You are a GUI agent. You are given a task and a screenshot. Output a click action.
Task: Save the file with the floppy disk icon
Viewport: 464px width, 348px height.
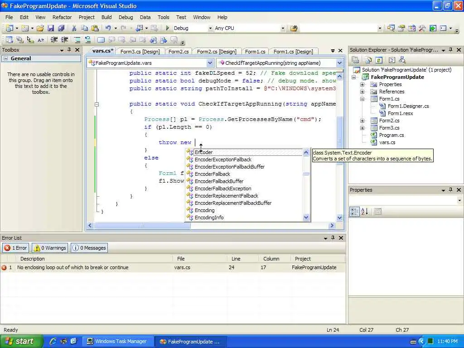tap(51, 28)
